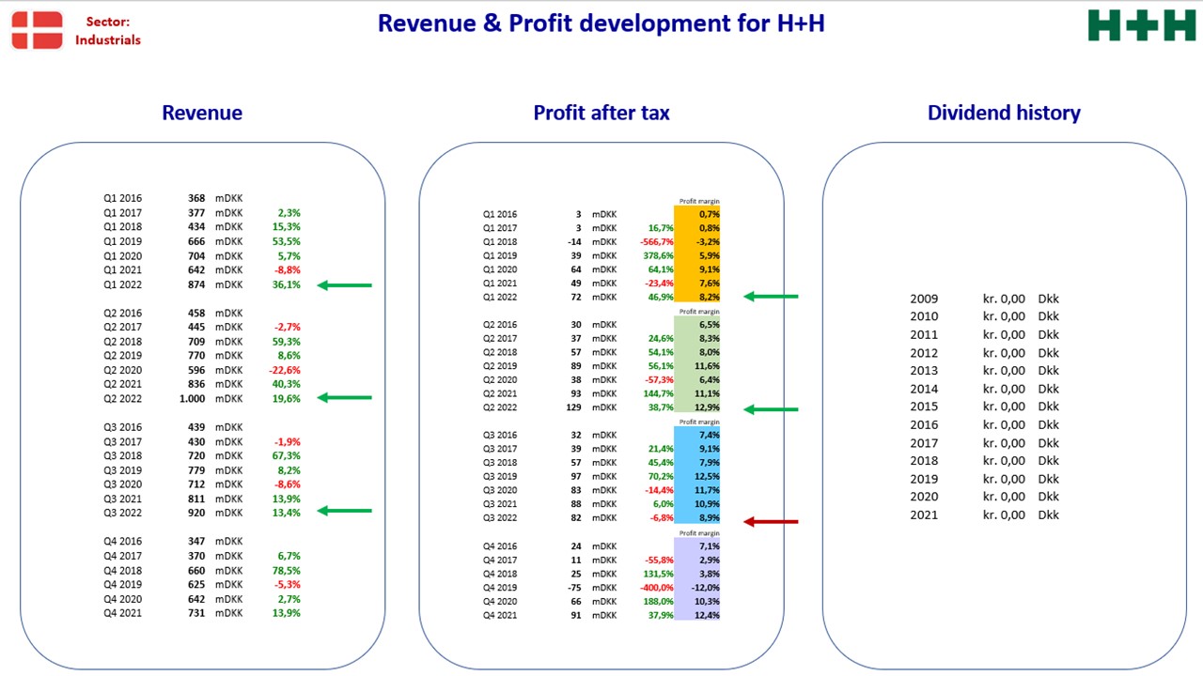The image size is (1203, 676).
Task: Click the Q1 2022 revenue value "874"
Action: pyautogui.click(x=195, y=285)
